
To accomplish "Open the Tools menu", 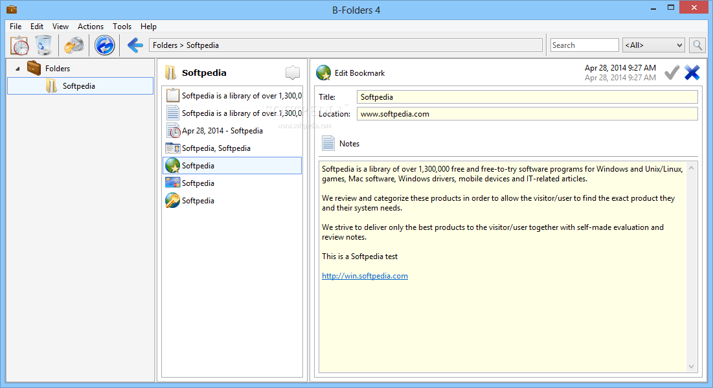I will [122, 27].
